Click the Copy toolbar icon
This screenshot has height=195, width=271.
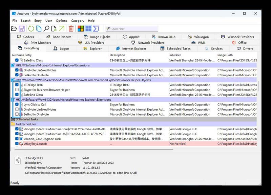coord(39,28)
